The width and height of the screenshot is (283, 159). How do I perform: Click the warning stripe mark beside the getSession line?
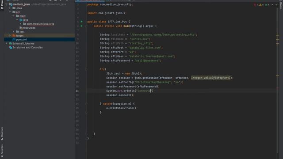278,76
